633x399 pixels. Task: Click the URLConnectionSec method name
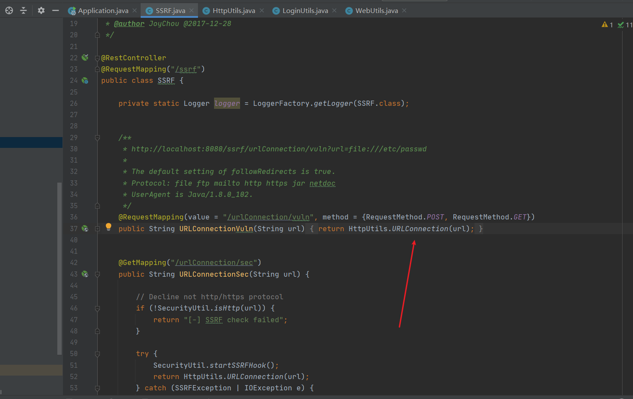point(214,274)
